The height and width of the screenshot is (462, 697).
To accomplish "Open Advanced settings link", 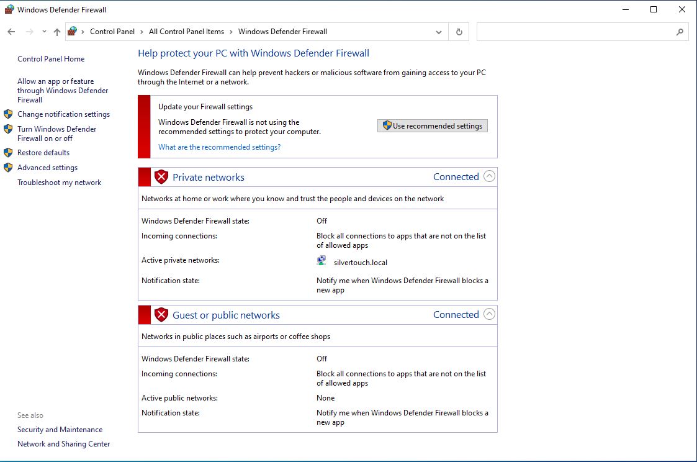I will (x=48, y=168).
